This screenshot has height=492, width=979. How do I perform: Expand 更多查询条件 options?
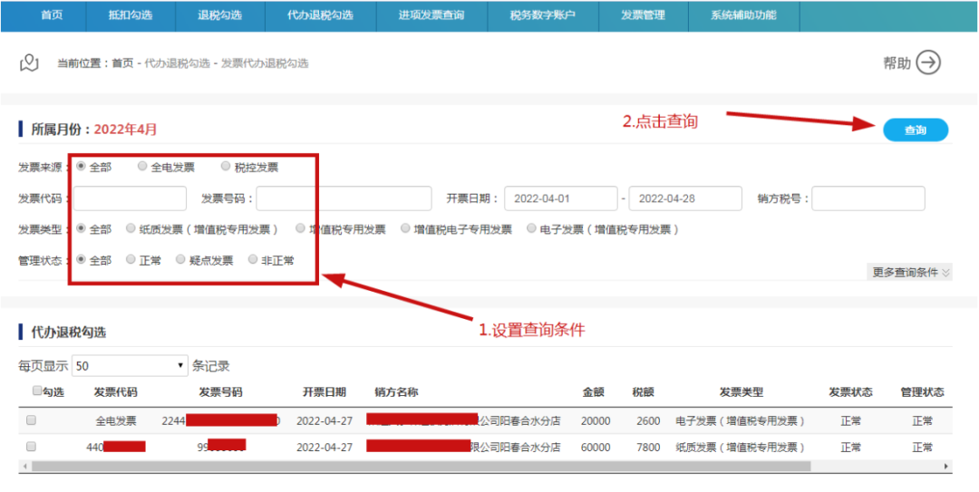910,272
